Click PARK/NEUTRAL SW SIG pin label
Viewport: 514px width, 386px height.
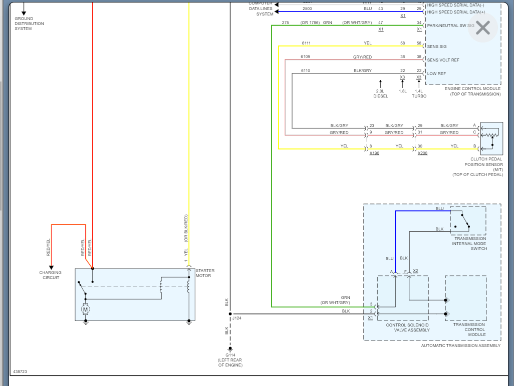[450, 25]
